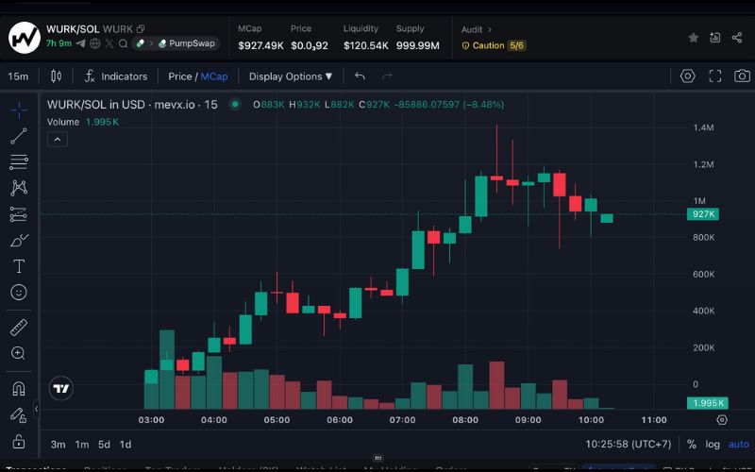Click the chart screenshot camera icon
This screenshot has height=472, width=755.
point(742,76)
